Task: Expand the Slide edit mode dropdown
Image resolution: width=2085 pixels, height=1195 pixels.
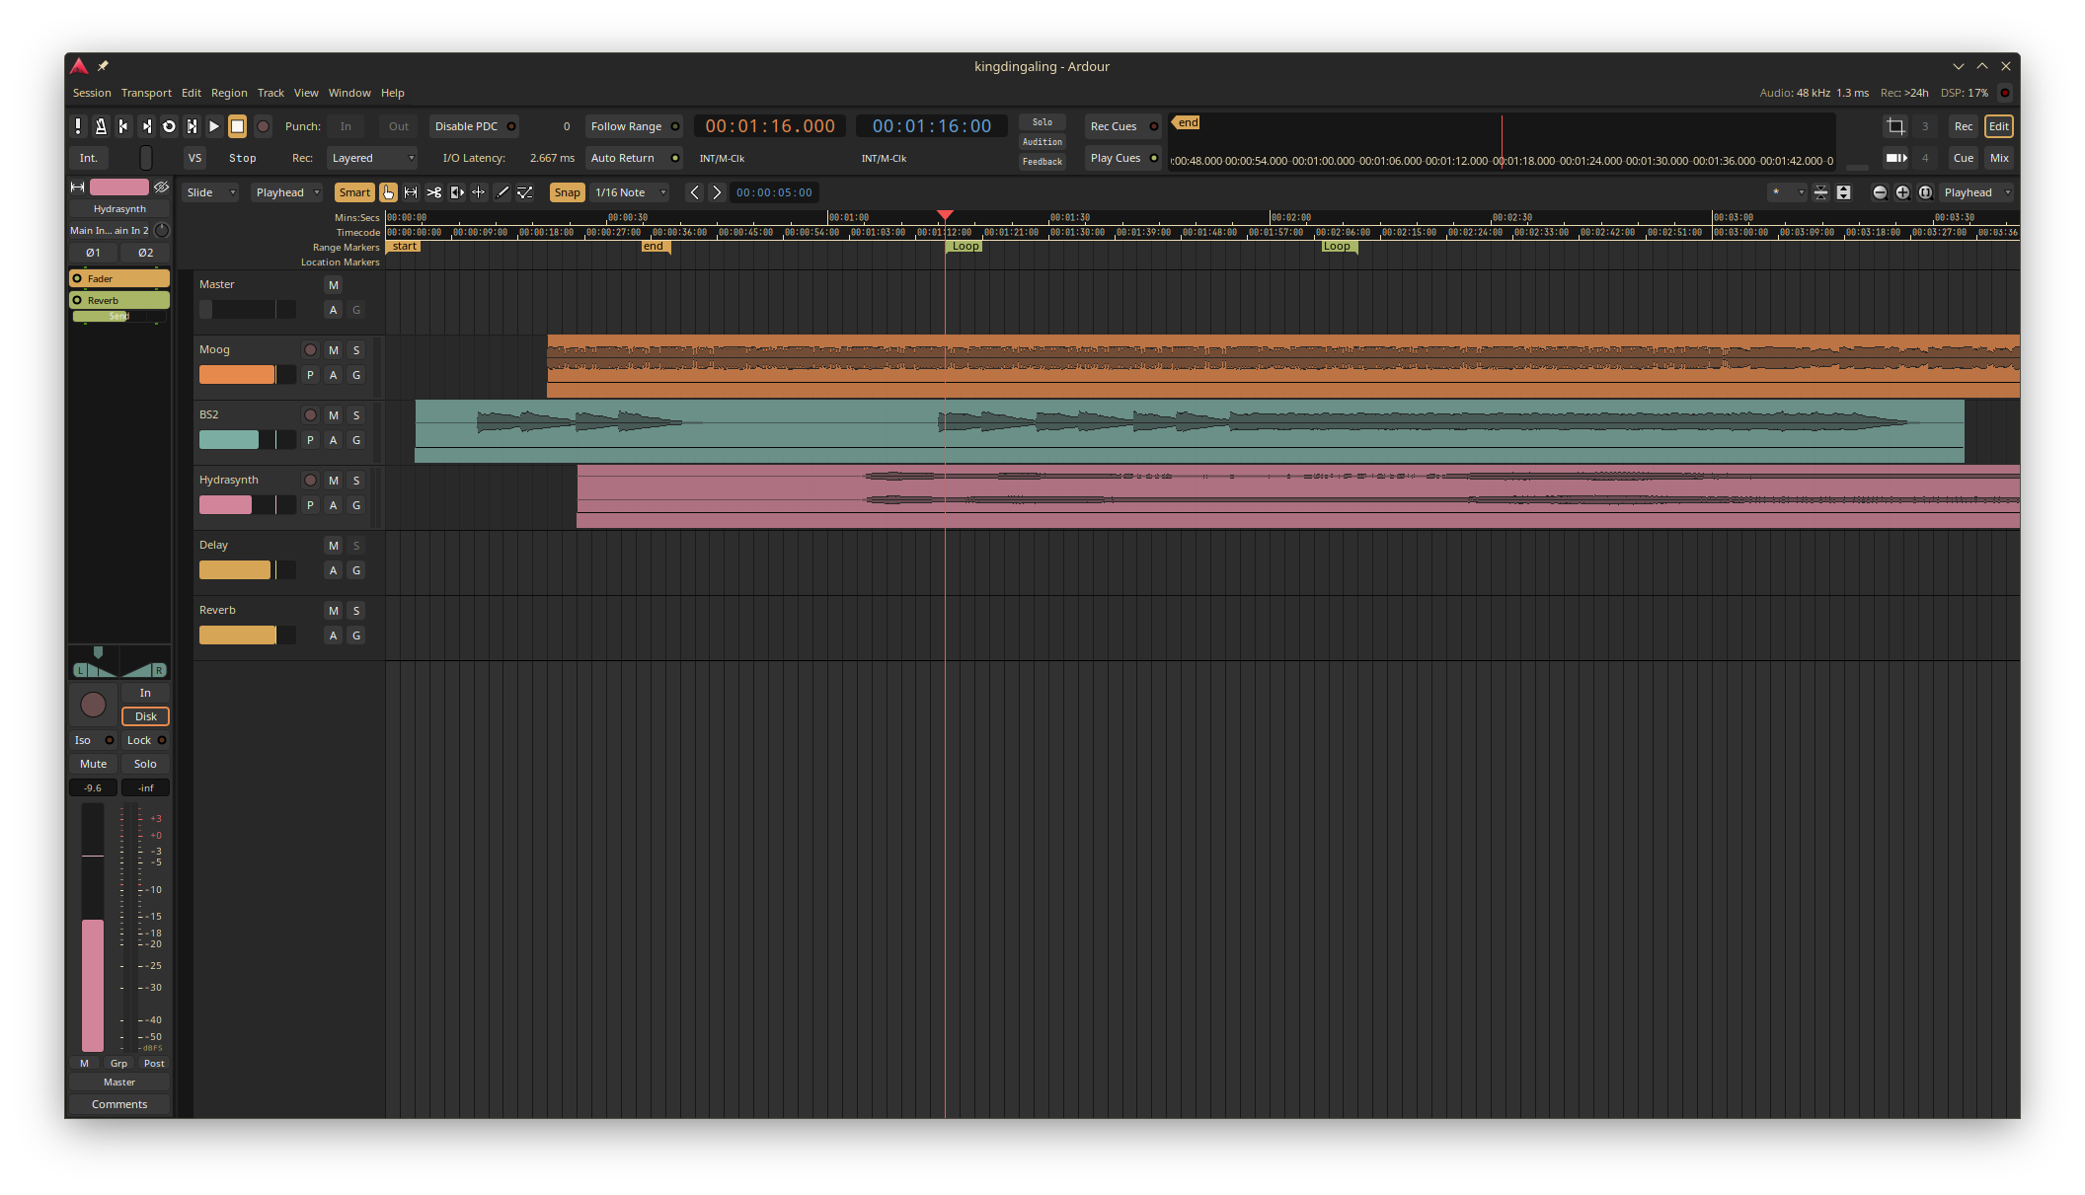Action: 211,192
